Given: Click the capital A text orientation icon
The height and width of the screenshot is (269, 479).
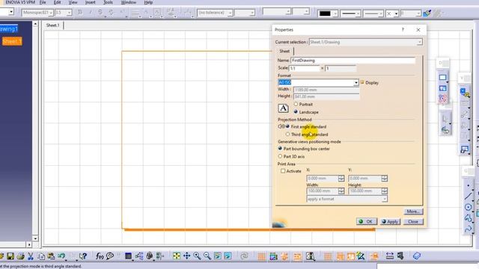Looking at the screenshot, I should (283, 108).
